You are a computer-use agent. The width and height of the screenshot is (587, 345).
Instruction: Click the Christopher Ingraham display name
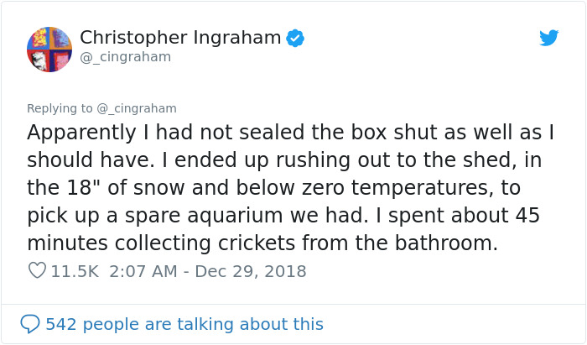tap(181, 38)
